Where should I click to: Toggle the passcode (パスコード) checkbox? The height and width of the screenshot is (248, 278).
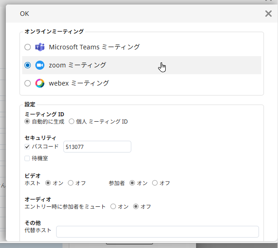coord(27,147)
